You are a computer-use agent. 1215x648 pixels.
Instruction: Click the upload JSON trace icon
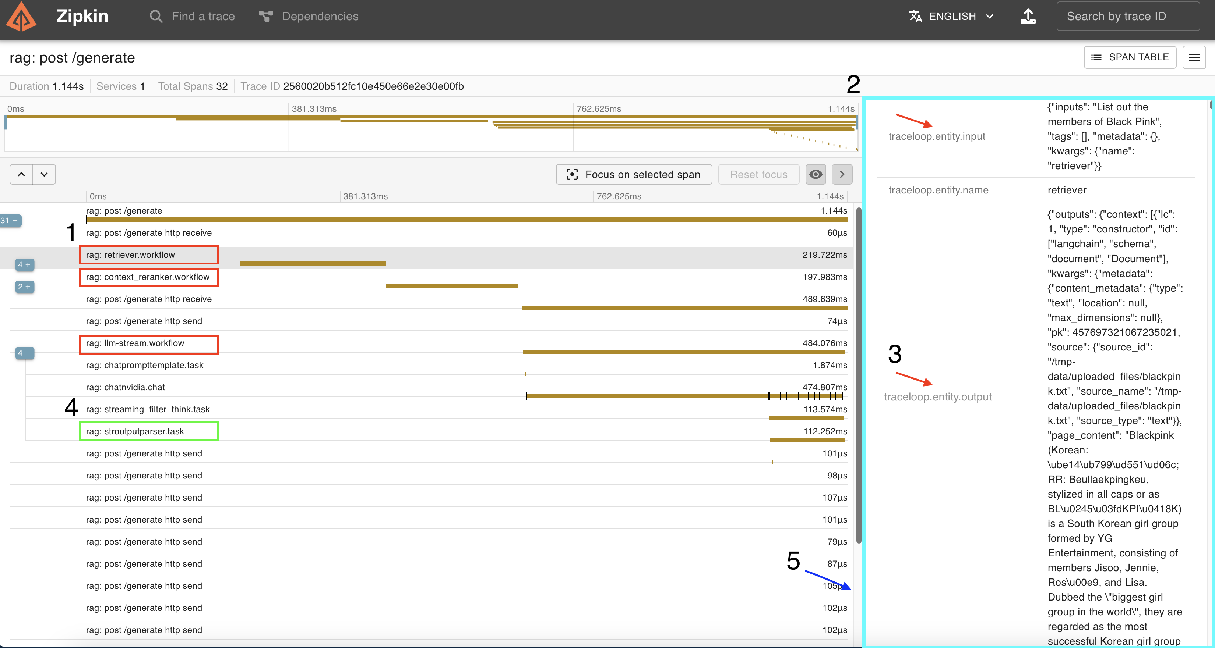click(1028, 17)
